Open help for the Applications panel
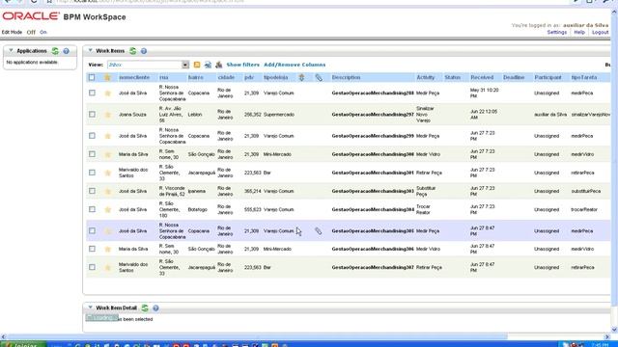Screen dimensions: 618x347 coord(67,51)
